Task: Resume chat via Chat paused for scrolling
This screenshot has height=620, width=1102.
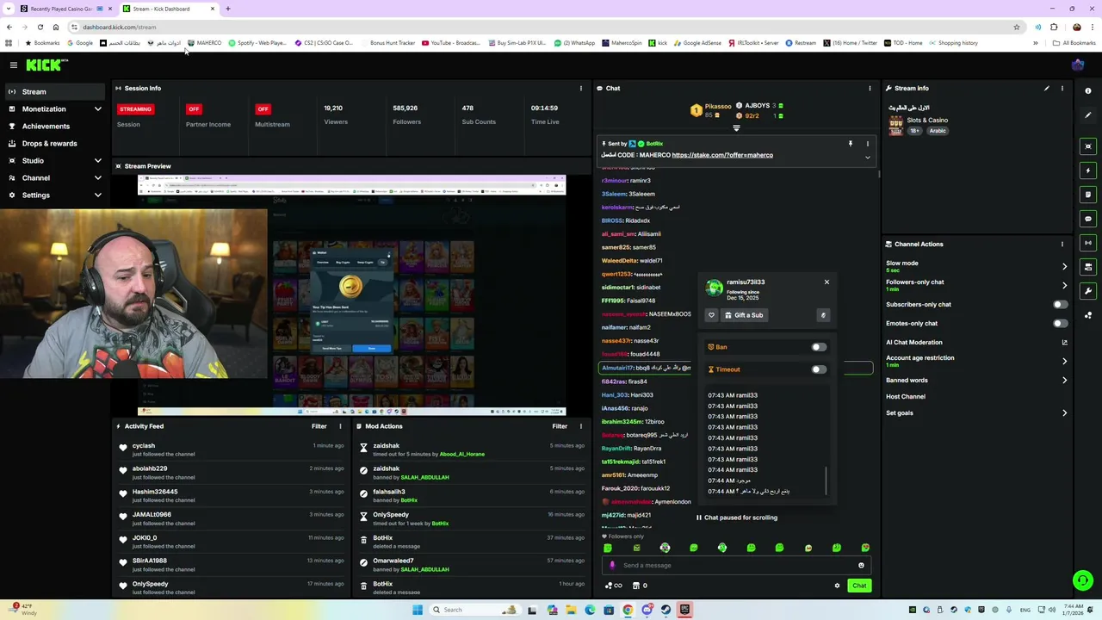Action: 736,518
